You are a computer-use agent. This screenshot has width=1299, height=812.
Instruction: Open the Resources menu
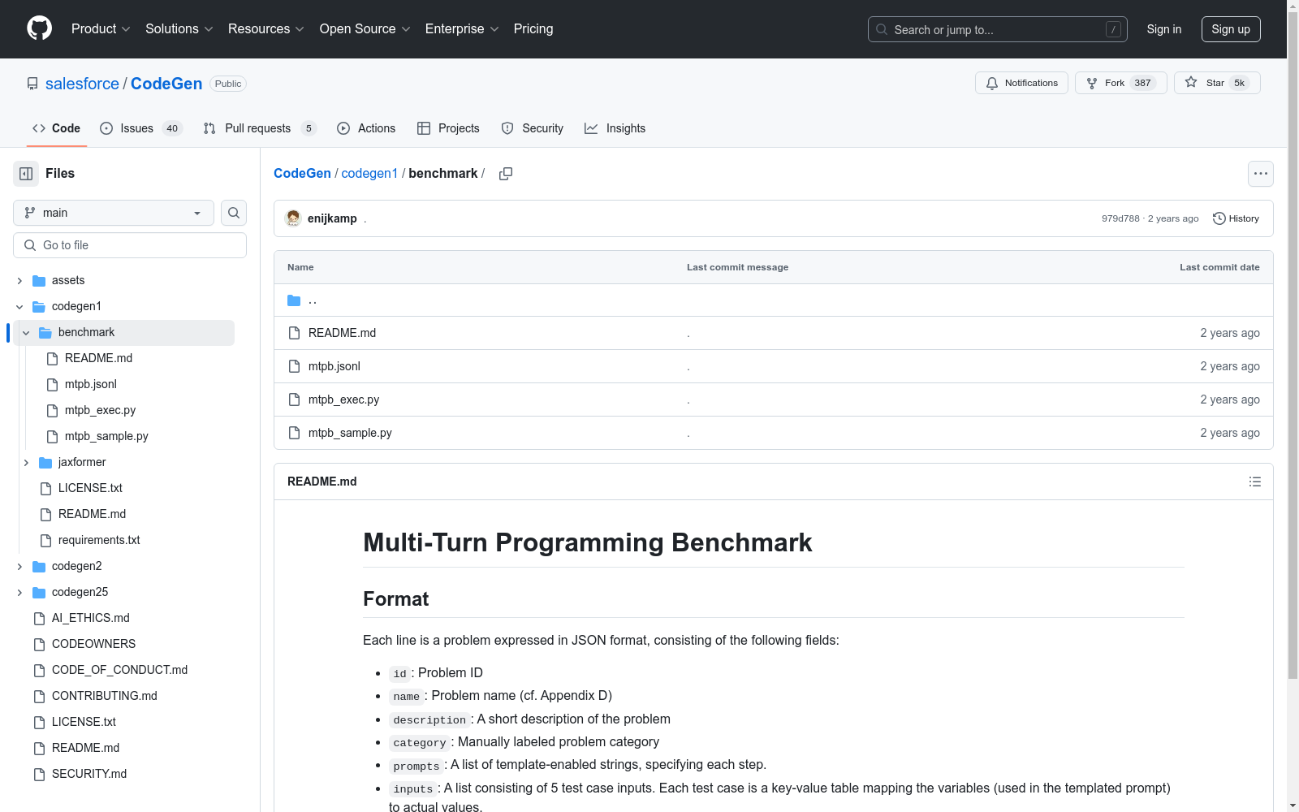point(265,28)
